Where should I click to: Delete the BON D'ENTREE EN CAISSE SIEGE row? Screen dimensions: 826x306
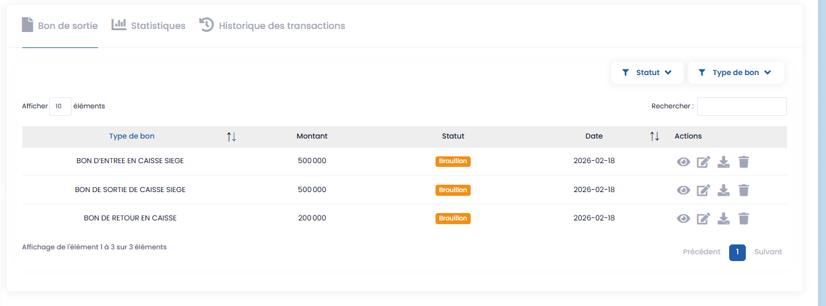[x=744, y=162]
